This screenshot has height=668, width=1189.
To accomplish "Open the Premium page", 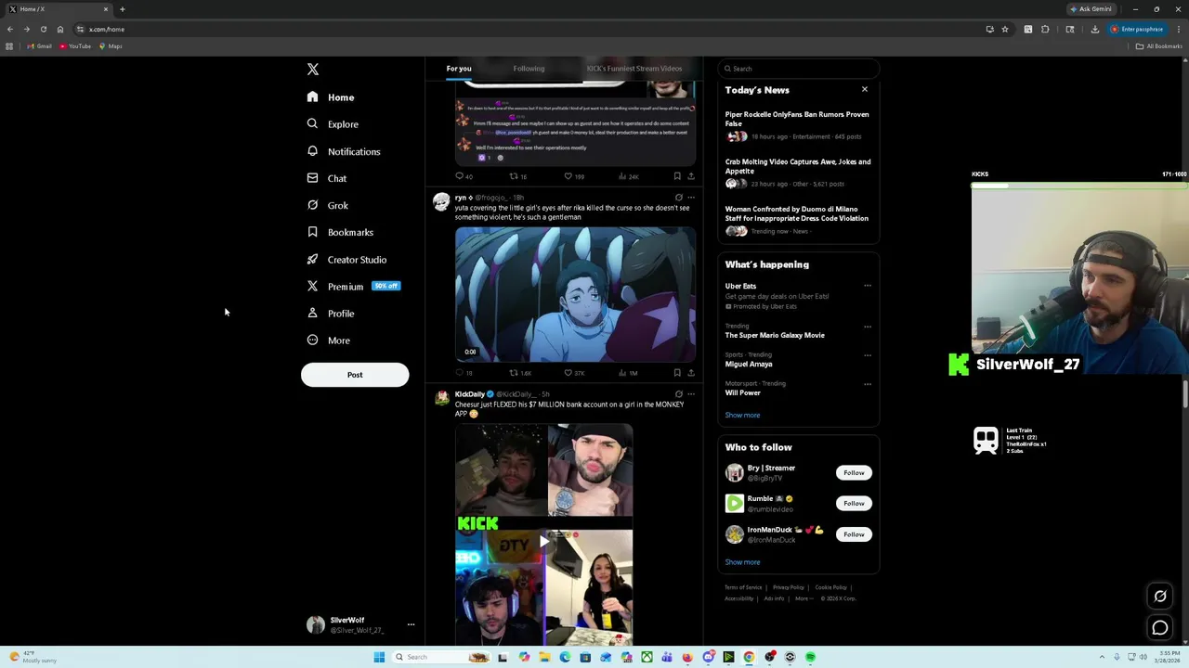I will 353,287.
